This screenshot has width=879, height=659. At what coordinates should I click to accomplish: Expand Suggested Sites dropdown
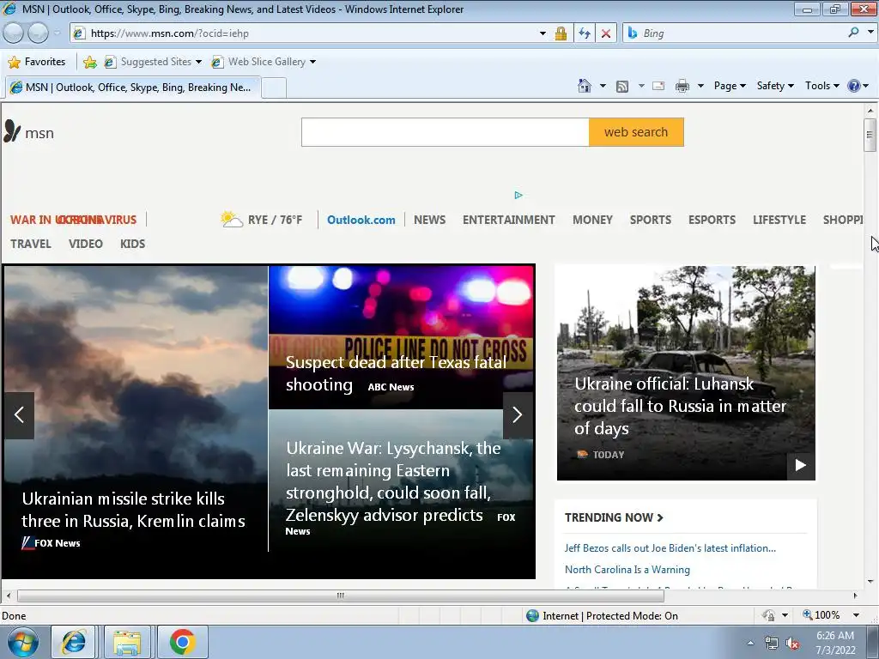click(x=198, y=62)
